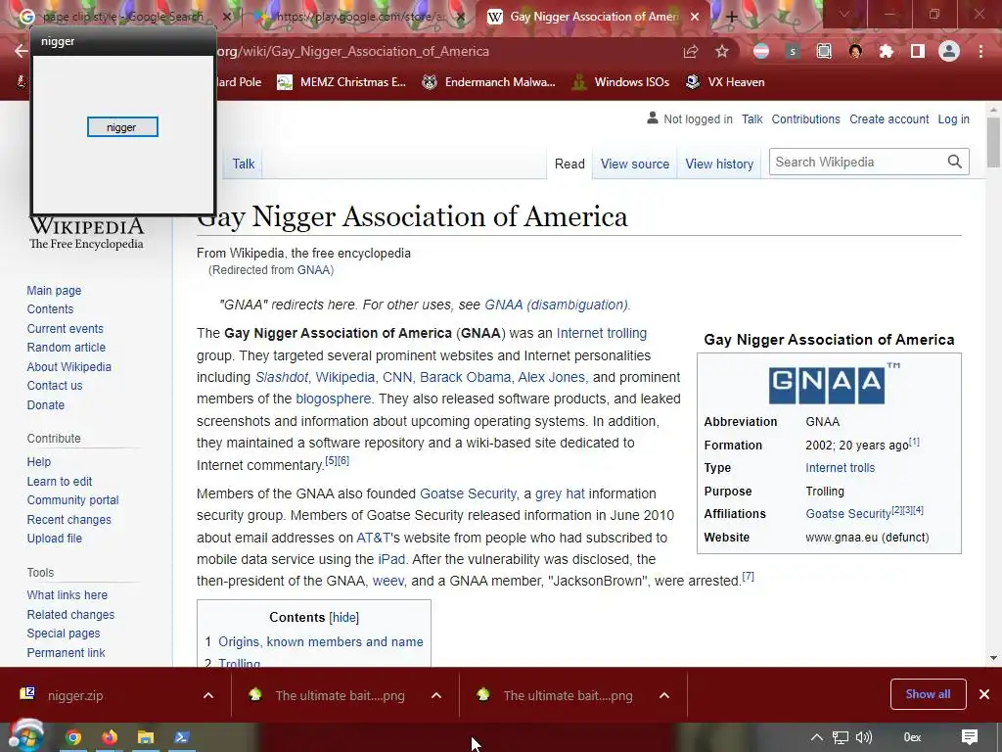Show hidden tray icons chevron
Image resolution: width=1002 pixels, height=752 pixels.
click(817, 737)
